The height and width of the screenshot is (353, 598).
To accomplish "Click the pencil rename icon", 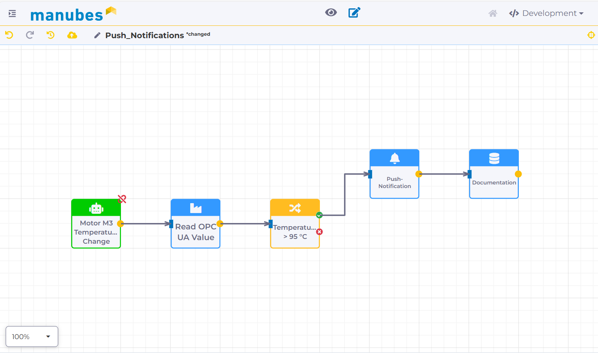I will click(97, 35).
